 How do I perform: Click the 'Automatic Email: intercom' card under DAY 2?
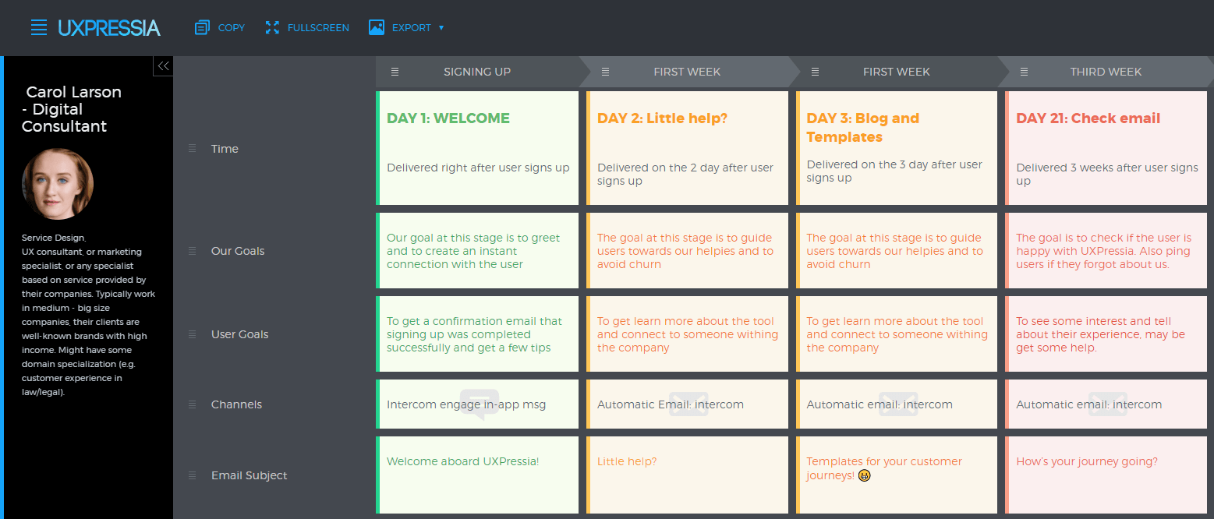[x=687, y=404]
